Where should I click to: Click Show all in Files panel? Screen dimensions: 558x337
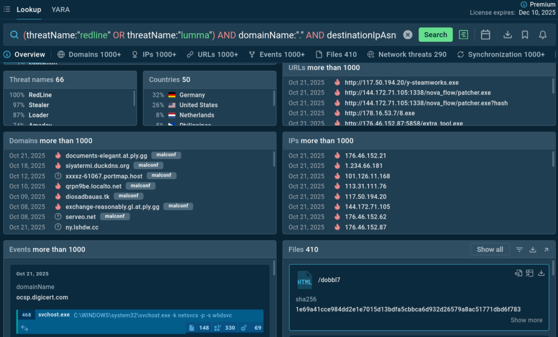pos(489,249)
